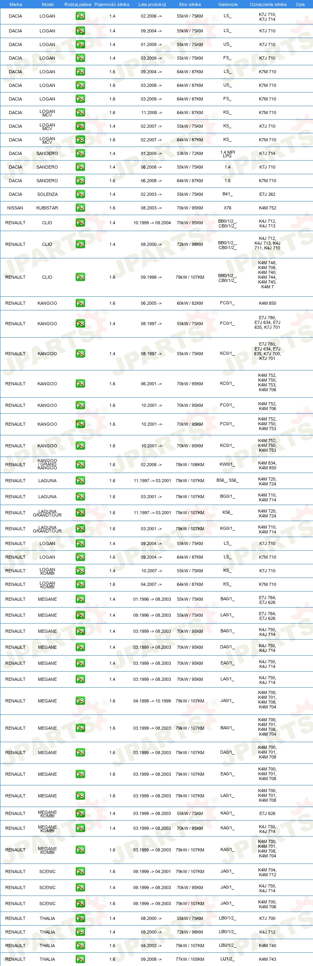The height and width of the screenshot is (966, 313).
Task: Click the 77kW / 105KM power cell
Action: (190, 959)
